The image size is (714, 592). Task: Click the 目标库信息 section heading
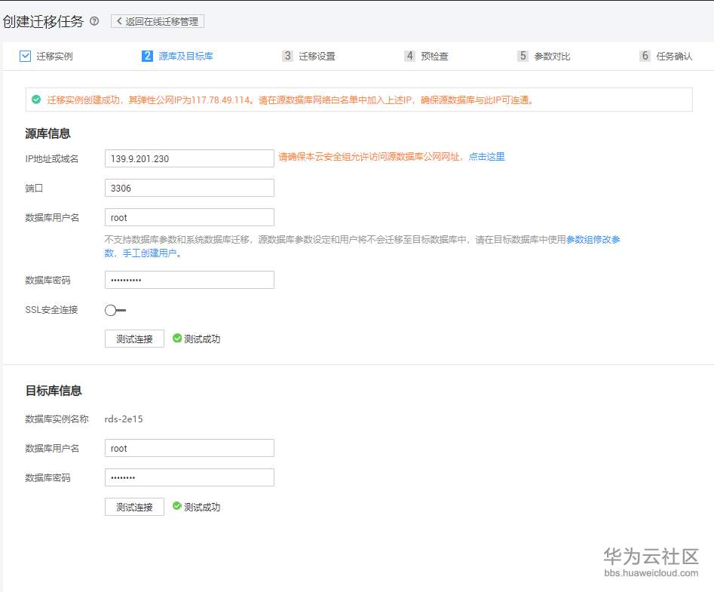(54, 391)
